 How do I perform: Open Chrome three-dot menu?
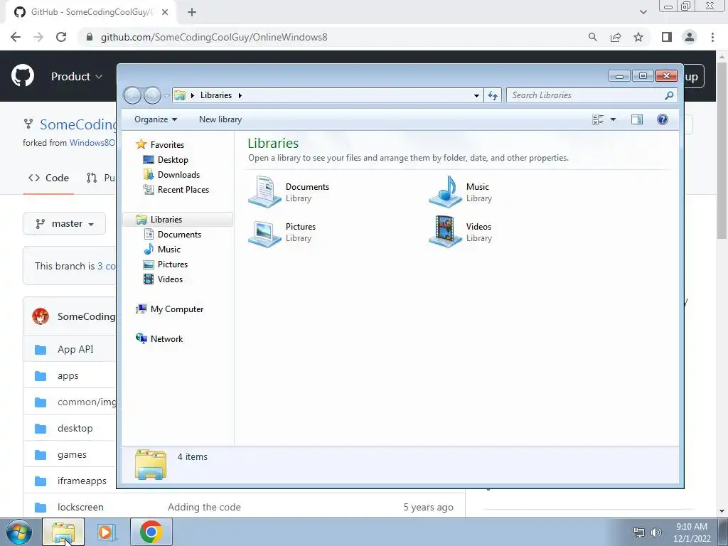(712, 37)
